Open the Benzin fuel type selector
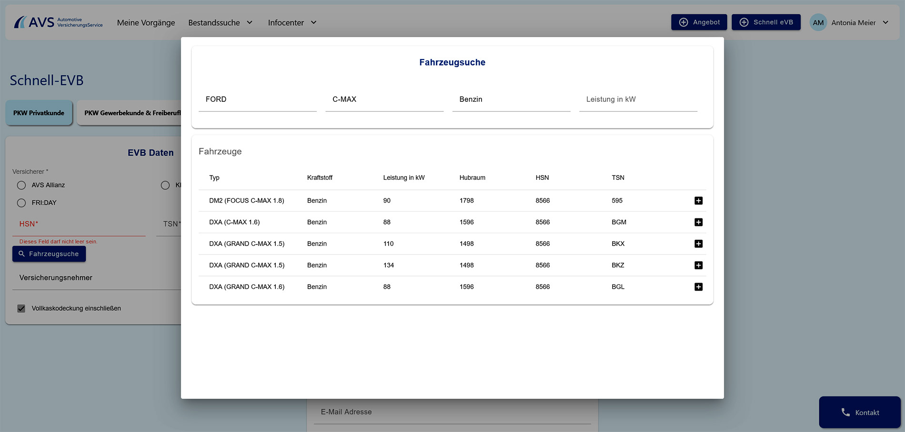 coord(511,99)
